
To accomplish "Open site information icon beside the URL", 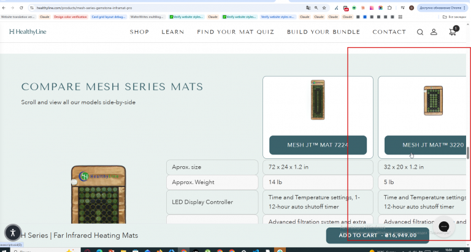I will [32, 8].
